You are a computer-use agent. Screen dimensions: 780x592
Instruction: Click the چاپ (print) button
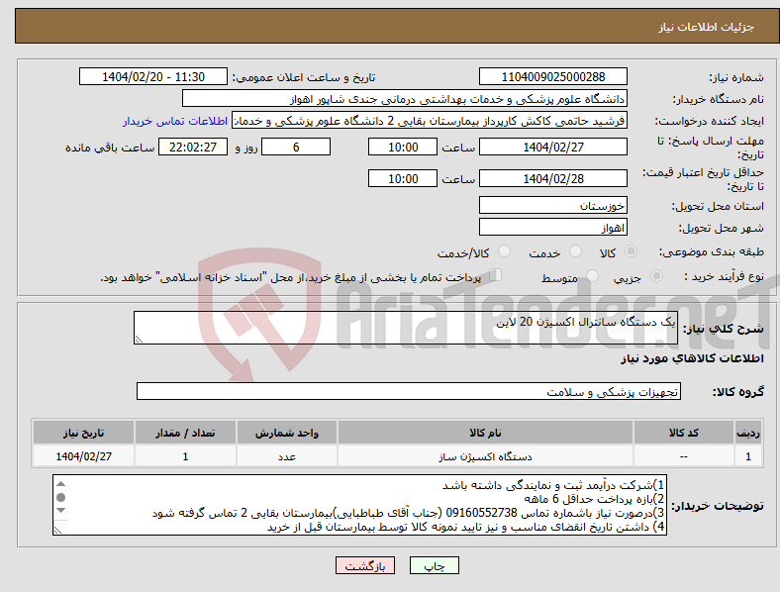[x=434, y=565]
